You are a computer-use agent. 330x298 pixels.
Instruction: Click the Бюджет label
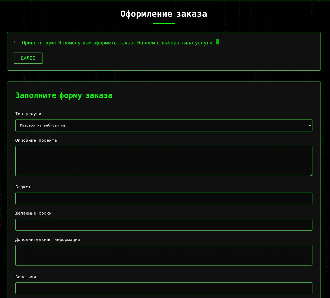click(23, 187)
